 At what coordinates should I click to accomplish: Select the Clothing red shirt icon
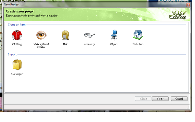point(17,35)
